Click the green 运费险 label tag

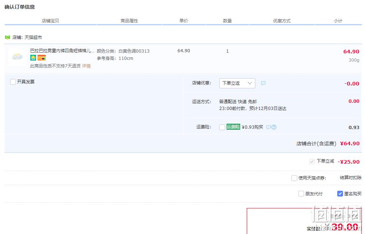click(x=233, y=127)
